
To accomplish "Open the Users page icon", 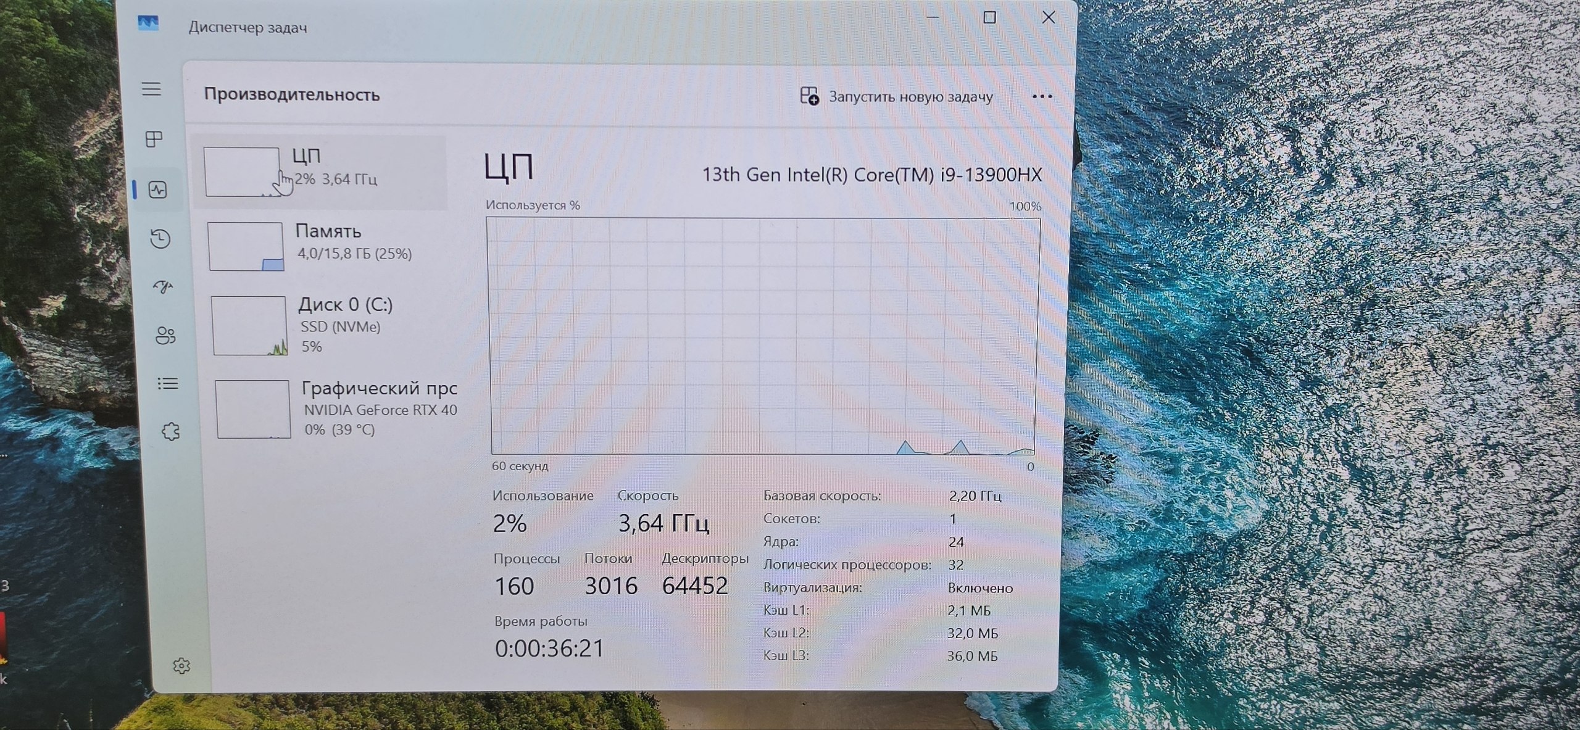I will click(165, 336).
